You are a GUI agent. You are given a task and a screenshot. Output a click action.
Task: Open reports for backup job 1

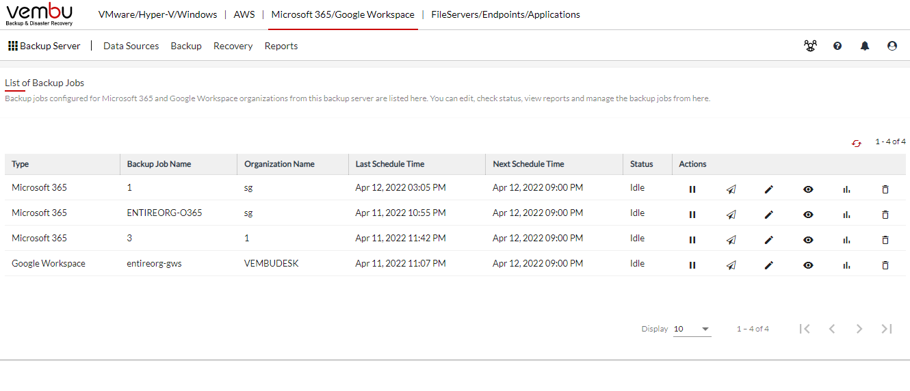(x=846, y=189)
